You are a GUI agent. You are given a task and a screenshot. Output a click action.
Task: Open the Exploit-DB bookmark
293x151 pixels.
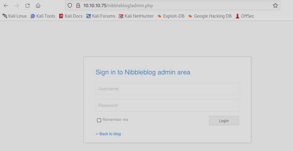pyautogui.click(x=171, y=16)
